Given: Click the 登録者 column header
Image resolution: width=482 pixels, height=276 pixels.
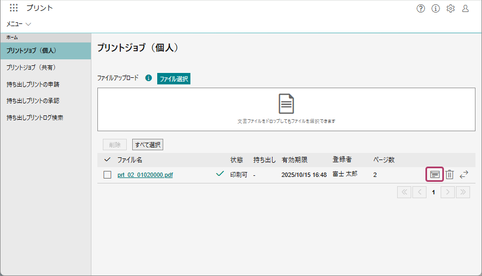Looking at the screenshot, I should tap(342, 160).
